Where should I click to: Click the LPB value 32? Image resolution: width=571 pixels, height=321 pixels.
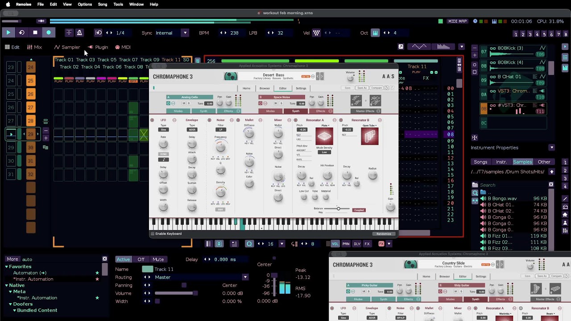[280, 33]
